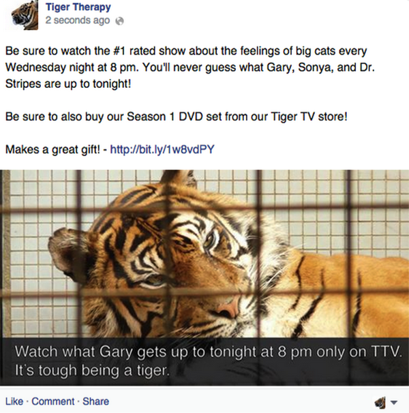Like the Tiger Therapy post
This screenshot has width=409, height=413.
tap(14, 401)
